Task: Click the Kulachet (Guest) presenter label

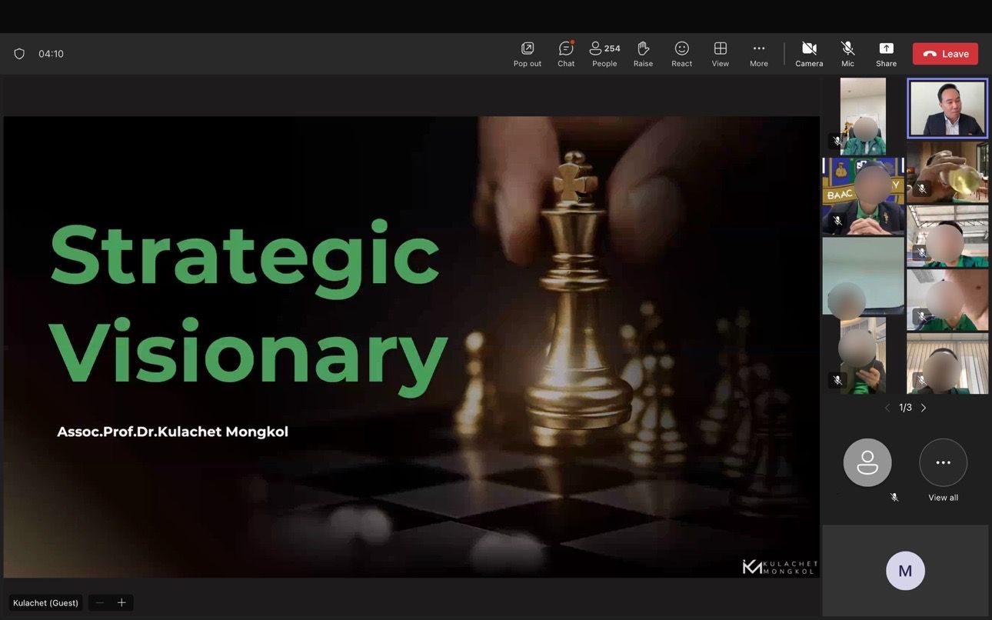Action: [x=45, y=603]
